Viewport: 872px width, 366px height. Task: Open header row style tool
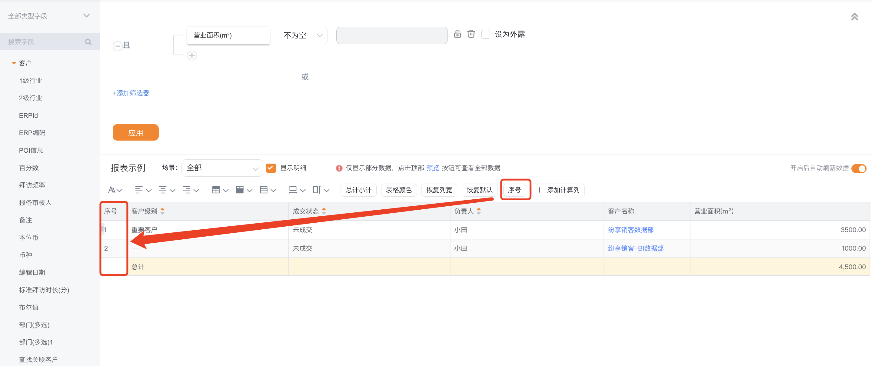(x=244, y=190)
